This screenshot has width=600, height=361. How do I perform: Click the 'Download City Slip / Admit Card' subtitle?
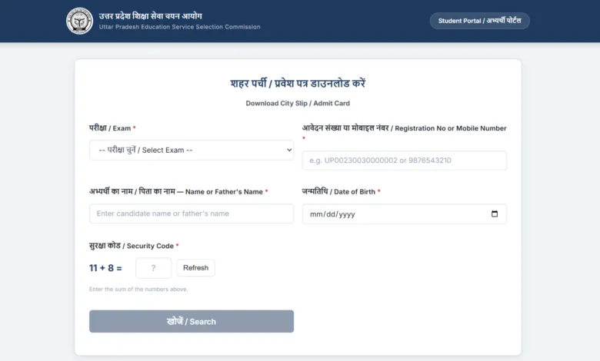tap(298, 103)
